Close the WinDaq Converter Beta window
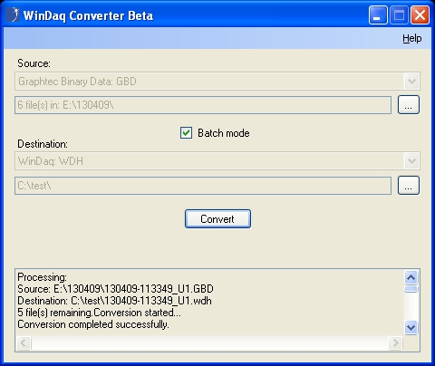435x366 pixels. click(x=420, y=14)
